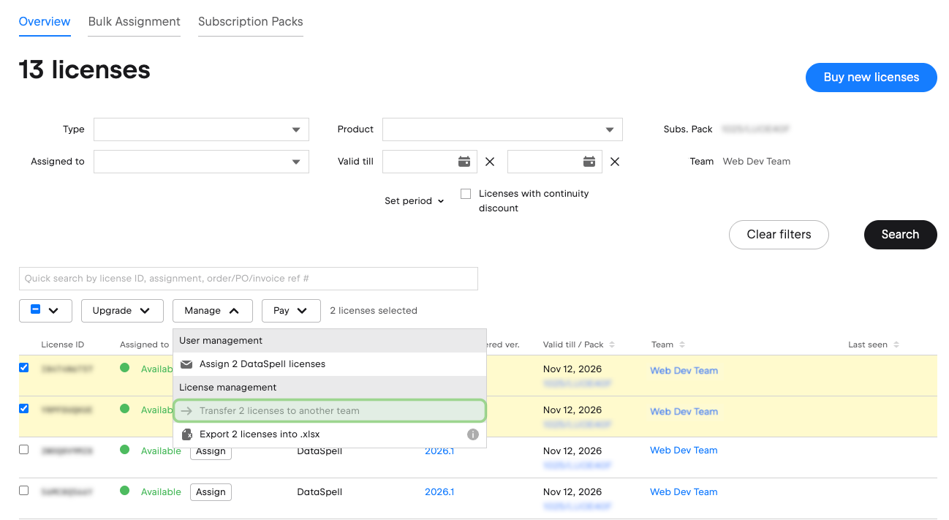This screenshot has height=520, width=949.
Task: Check the fourth license row checkbox
Action: point(23,491)
